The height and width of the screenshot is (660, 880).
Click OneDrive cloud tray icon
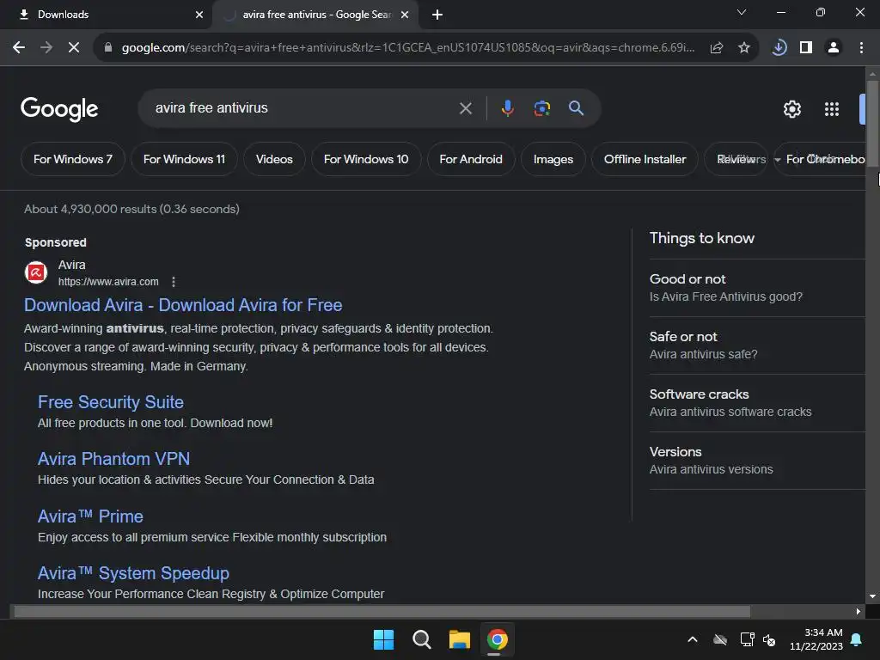click(x=720, y=639)
